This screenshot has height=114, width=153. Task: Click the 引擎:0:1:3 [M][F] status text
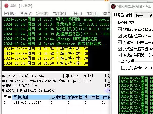pos(77,76)
